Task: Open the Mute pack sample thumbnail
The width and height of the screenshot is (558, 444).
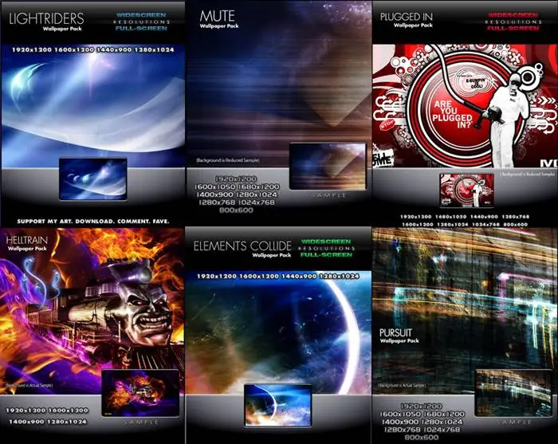Action: pos(328,166)
